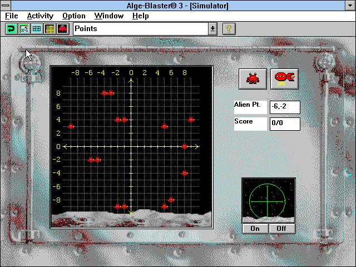
Task: Click the top x-axis label "-8"
Action: coord(76,73)
